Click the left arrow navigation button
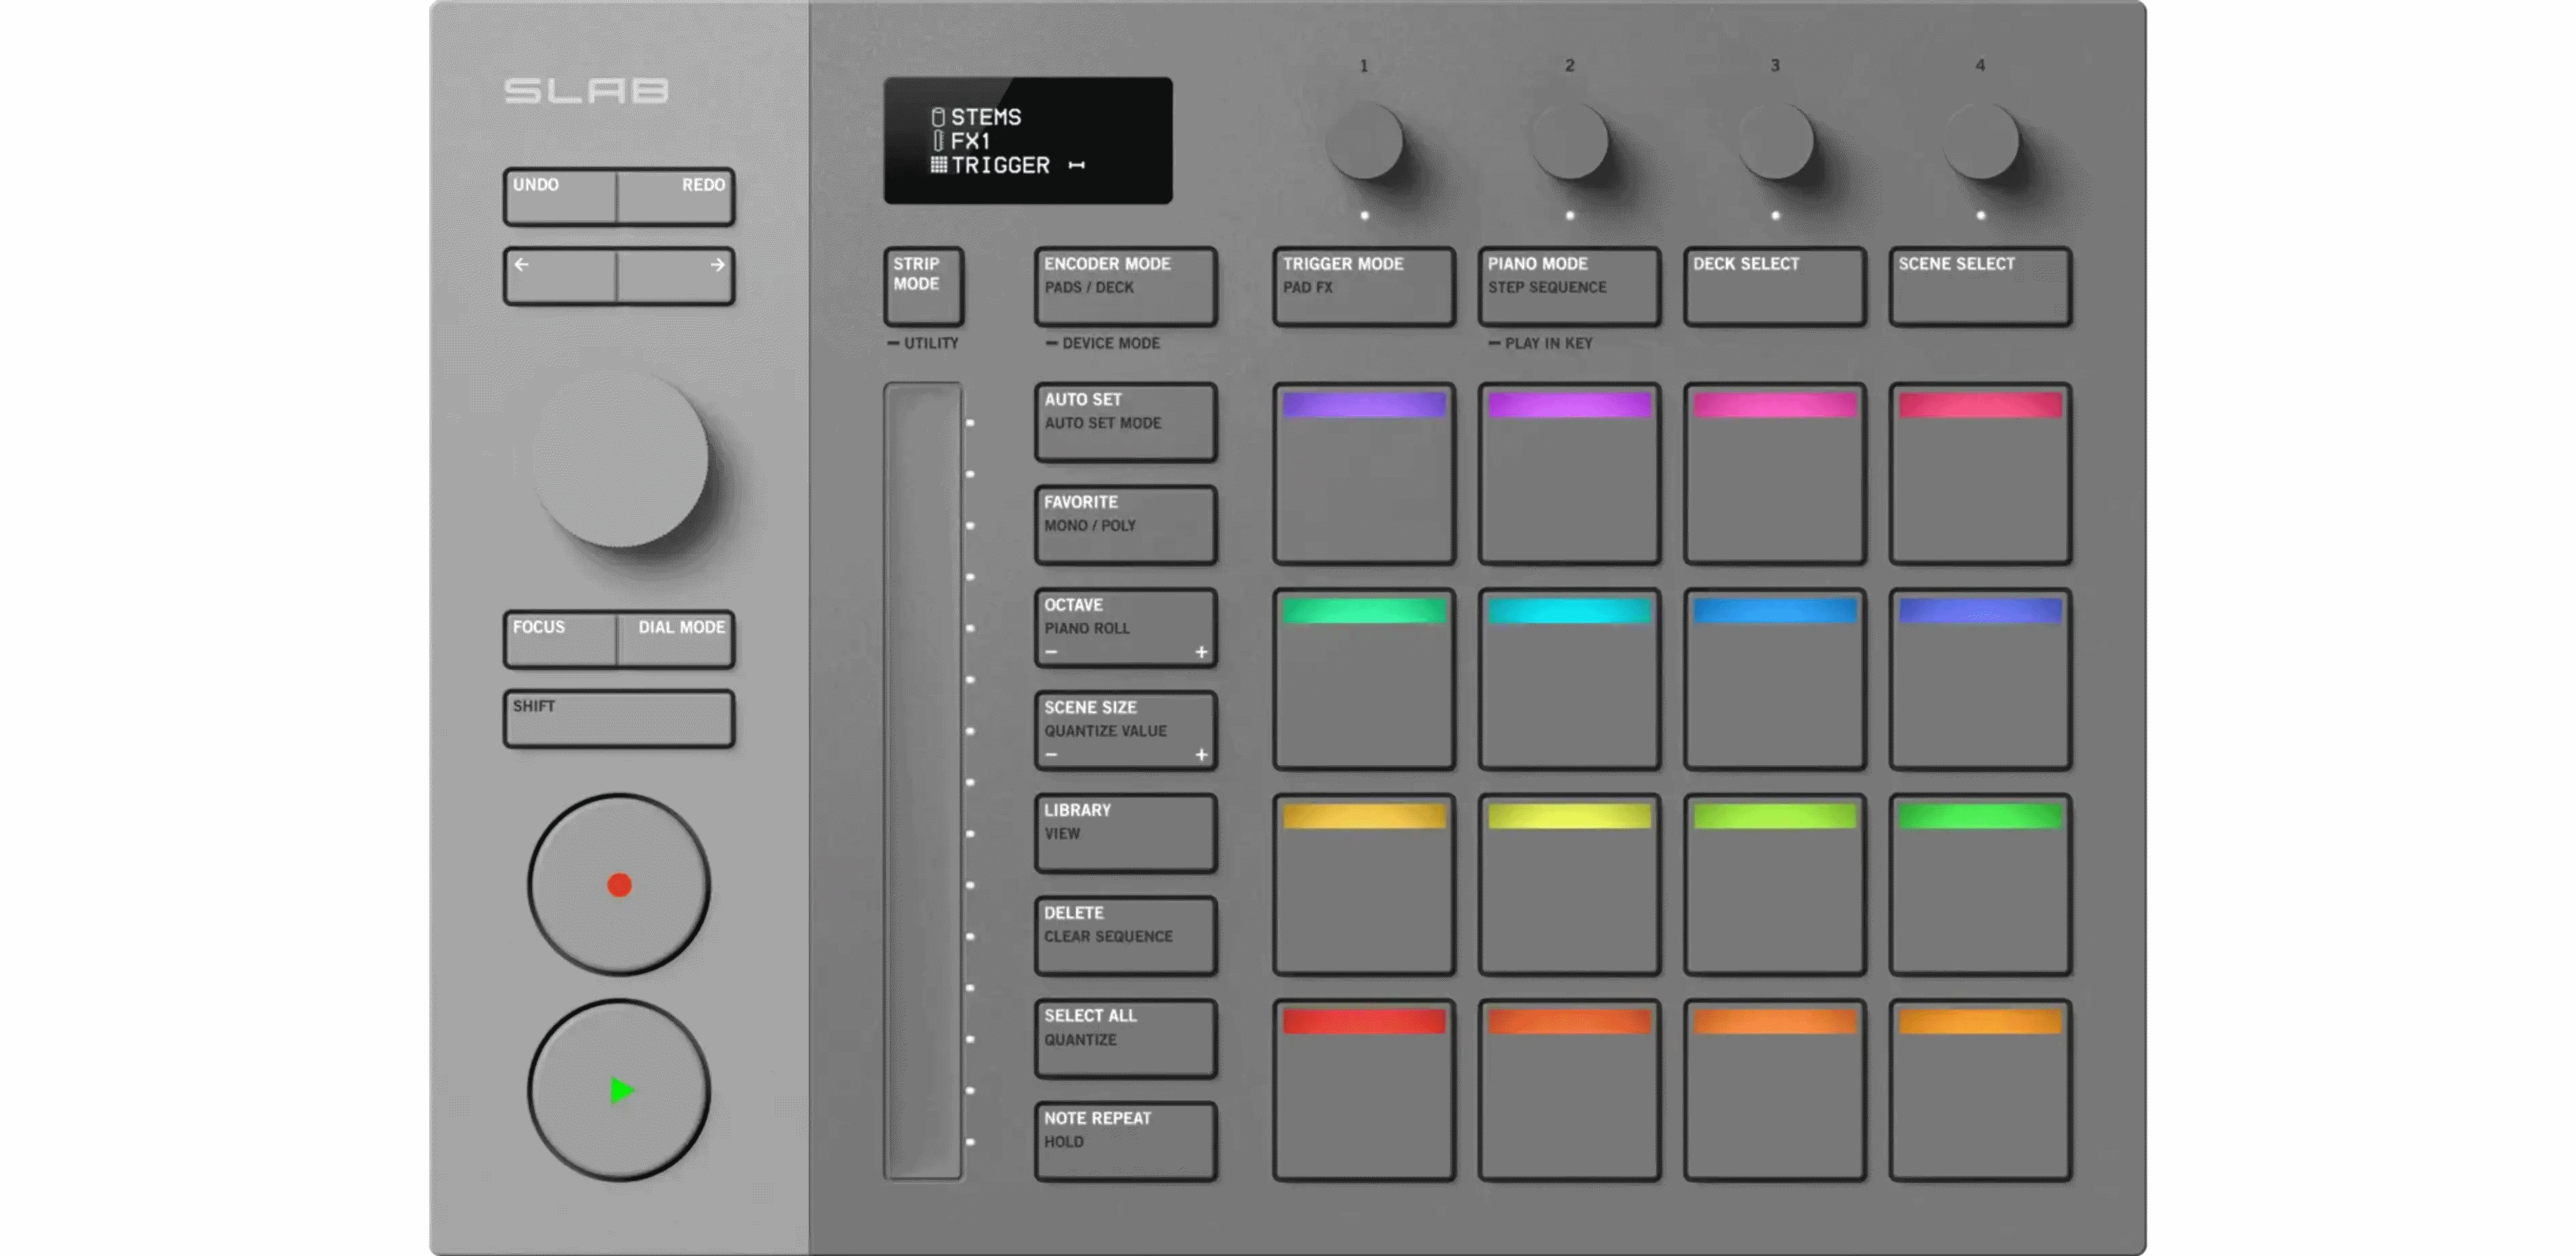Viewport: 2576px width, 1256px height. [x=560, y=276]
